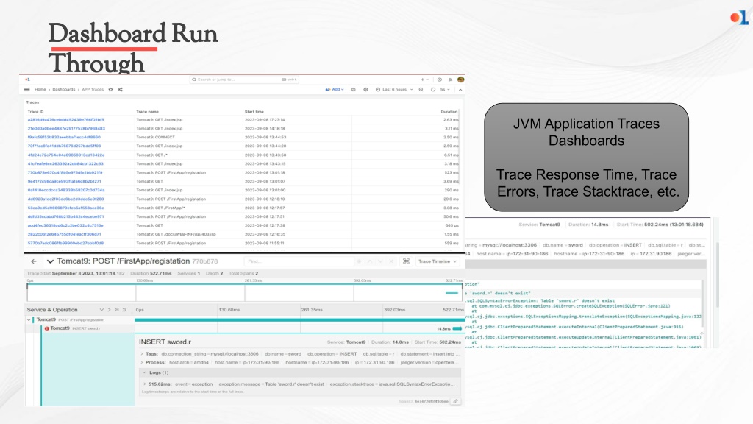Open the Trace Timeline view dropdown
Viewport: 753px width, 424px height.
(437, 261)
